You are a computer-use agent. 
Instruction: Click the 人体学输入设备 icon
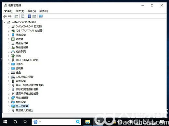pos(13,77)
